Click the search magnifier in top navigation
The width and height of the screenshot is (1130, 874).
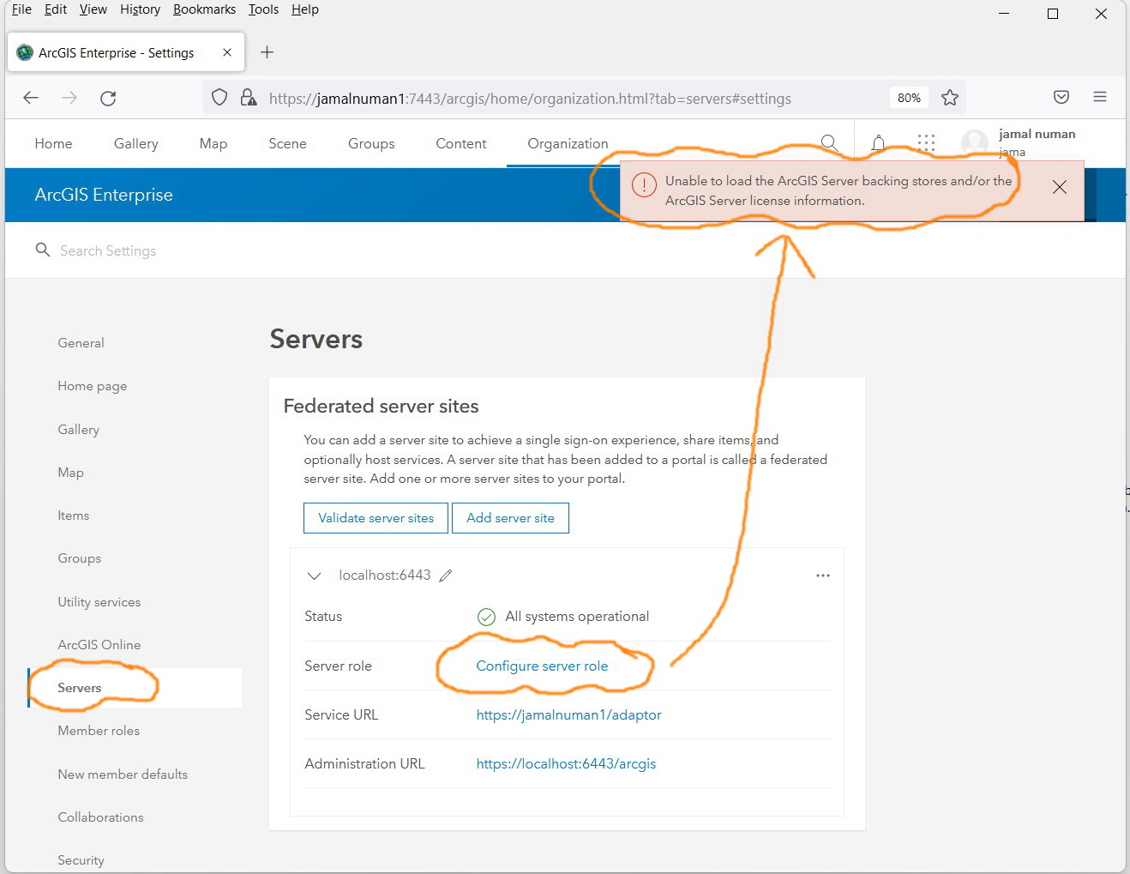click(x=829, y=143)
